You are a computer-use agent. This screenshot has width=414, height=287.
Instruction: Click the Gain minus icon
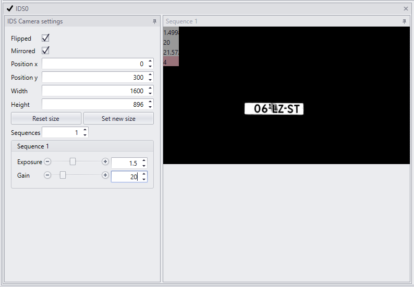[47, 175]
